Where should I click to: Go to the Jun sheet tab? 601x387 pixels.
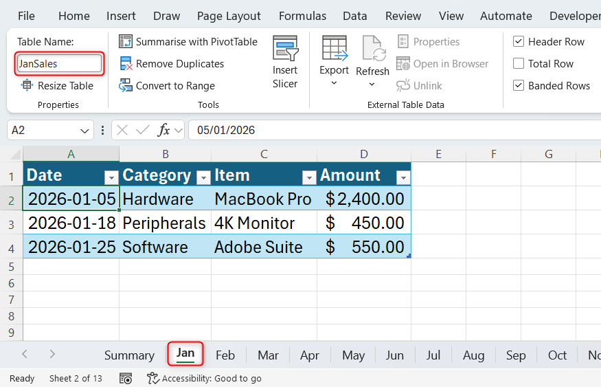pyautogui.click(x=394, y=355)
